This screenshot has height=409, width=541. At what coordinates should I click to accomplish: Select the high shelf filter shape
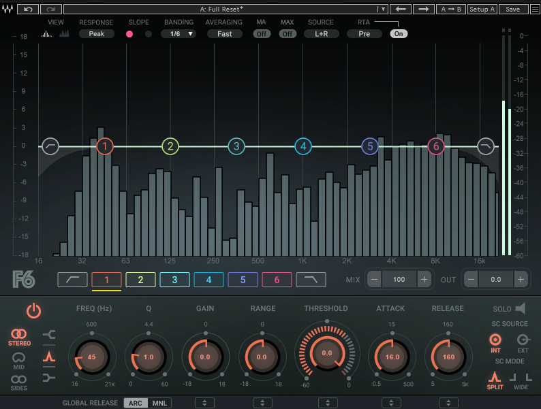click(49, 377)
